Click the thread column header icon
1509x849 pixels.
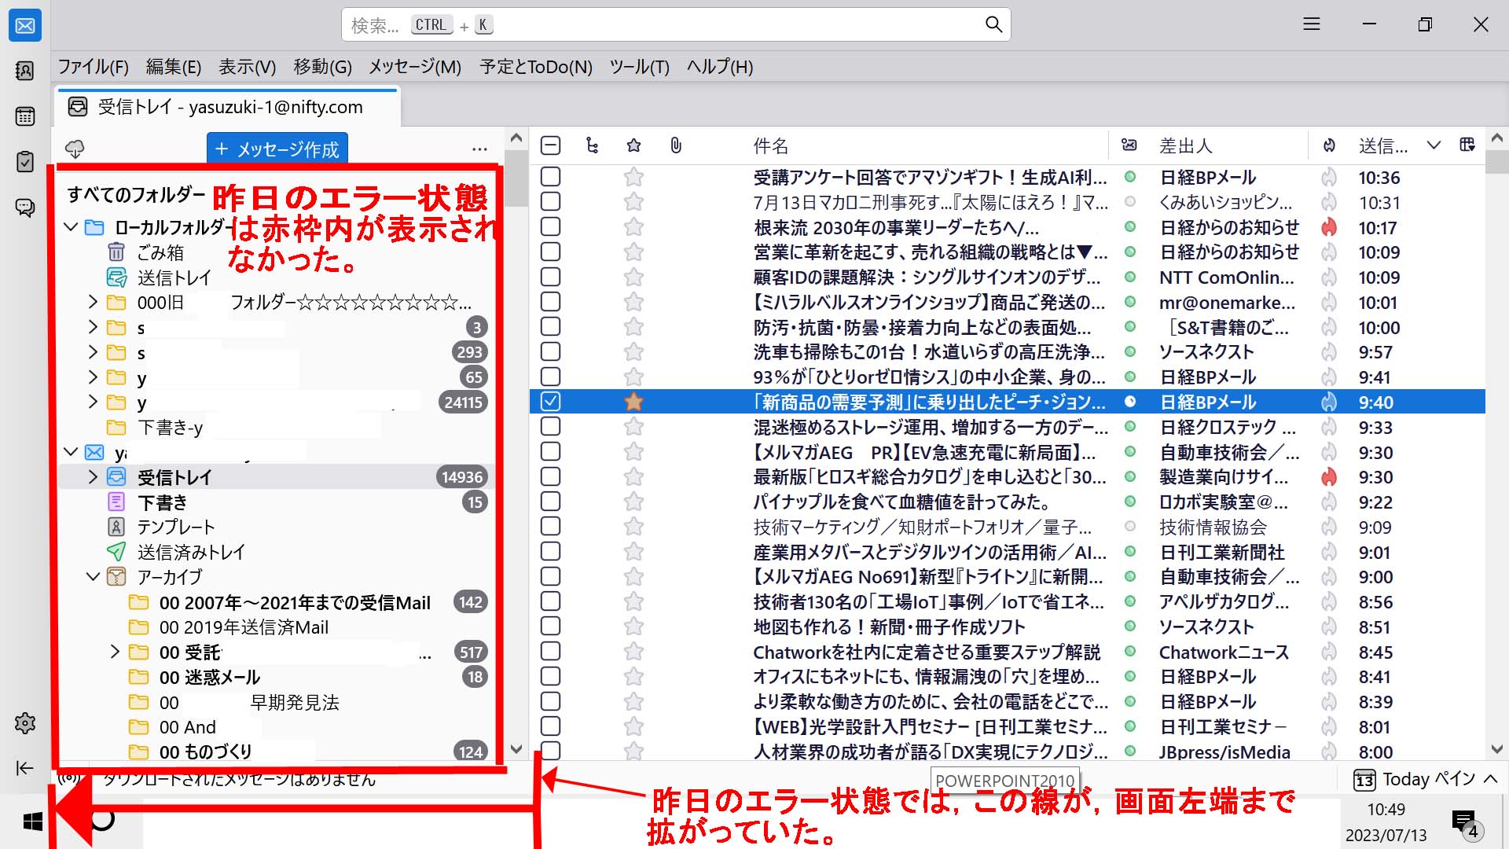[x=592, y=145]
